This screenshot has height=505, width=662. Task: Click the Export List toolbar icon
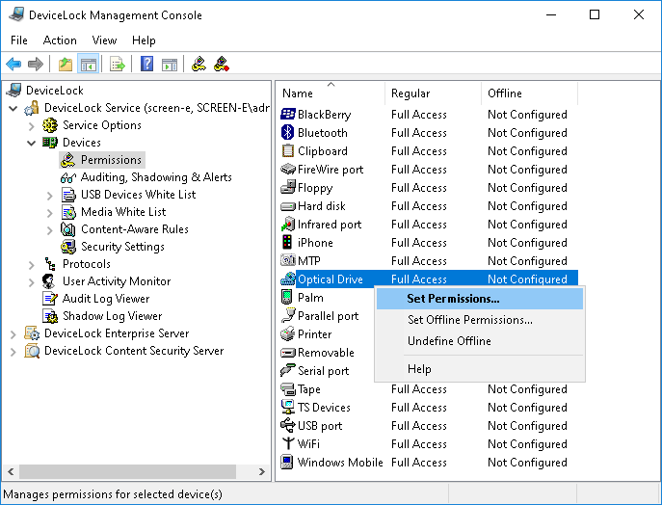[118, 65]
